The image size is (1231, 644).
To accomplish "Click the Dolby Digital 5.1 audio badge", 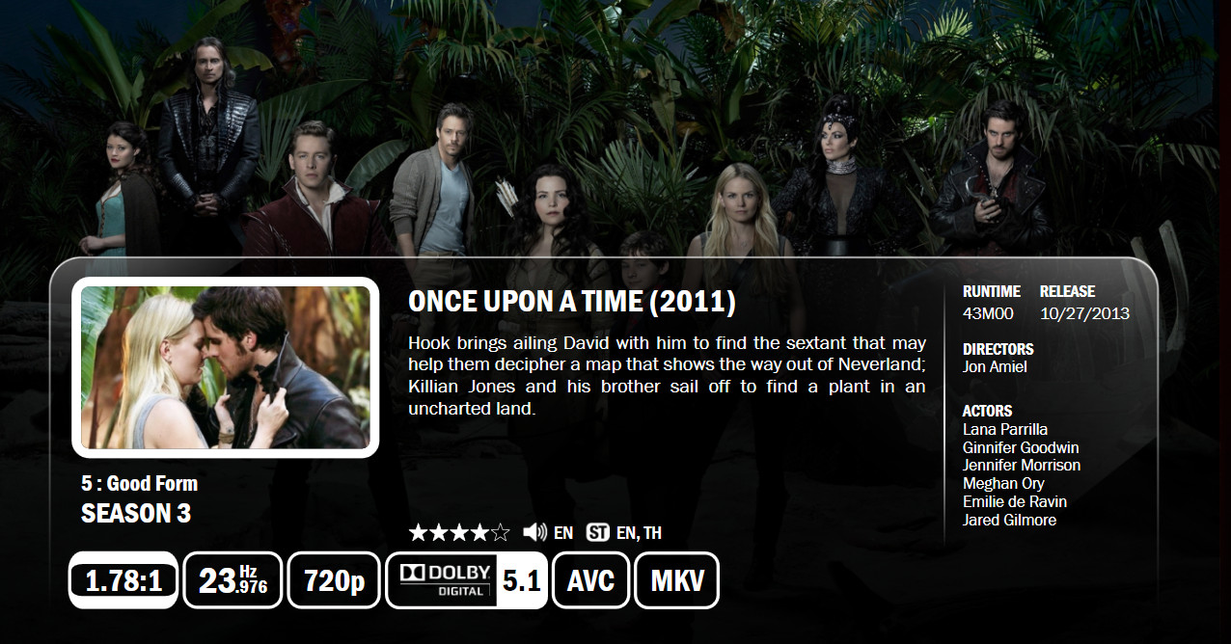I will point(467,580).
